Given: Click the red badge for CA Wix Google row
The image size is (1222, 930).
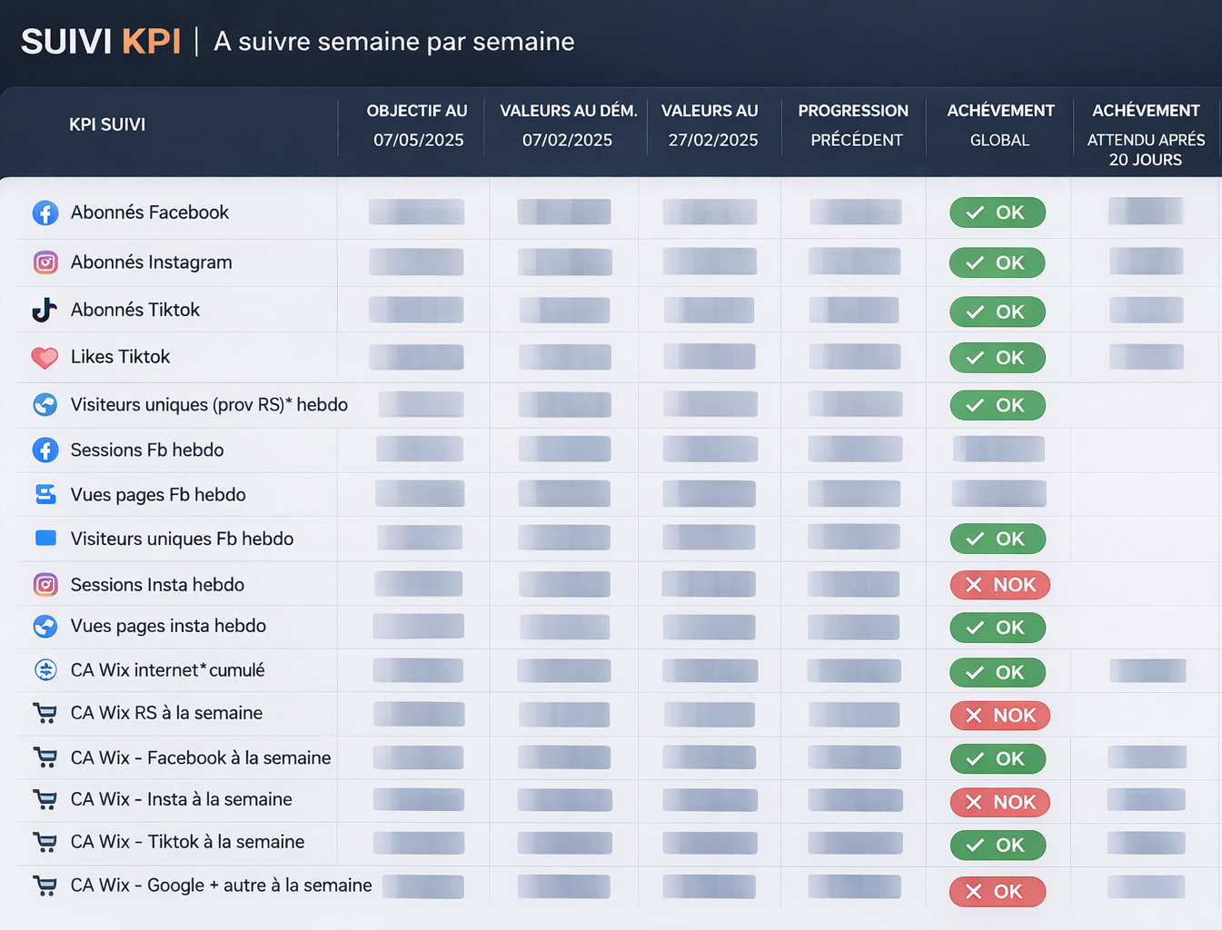Looking at the screenshot, I should [997, 892].
